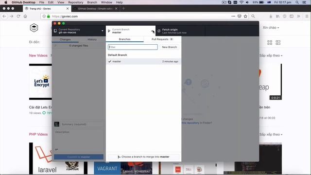Open page actions three-dots menu
Image resolution: width=311 pixels, height=175 pixels.
(x=233, y=16)
